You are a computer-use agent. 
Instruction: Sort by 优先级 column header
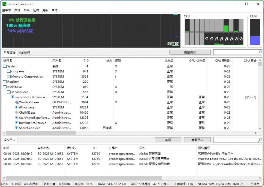(159, 61)
